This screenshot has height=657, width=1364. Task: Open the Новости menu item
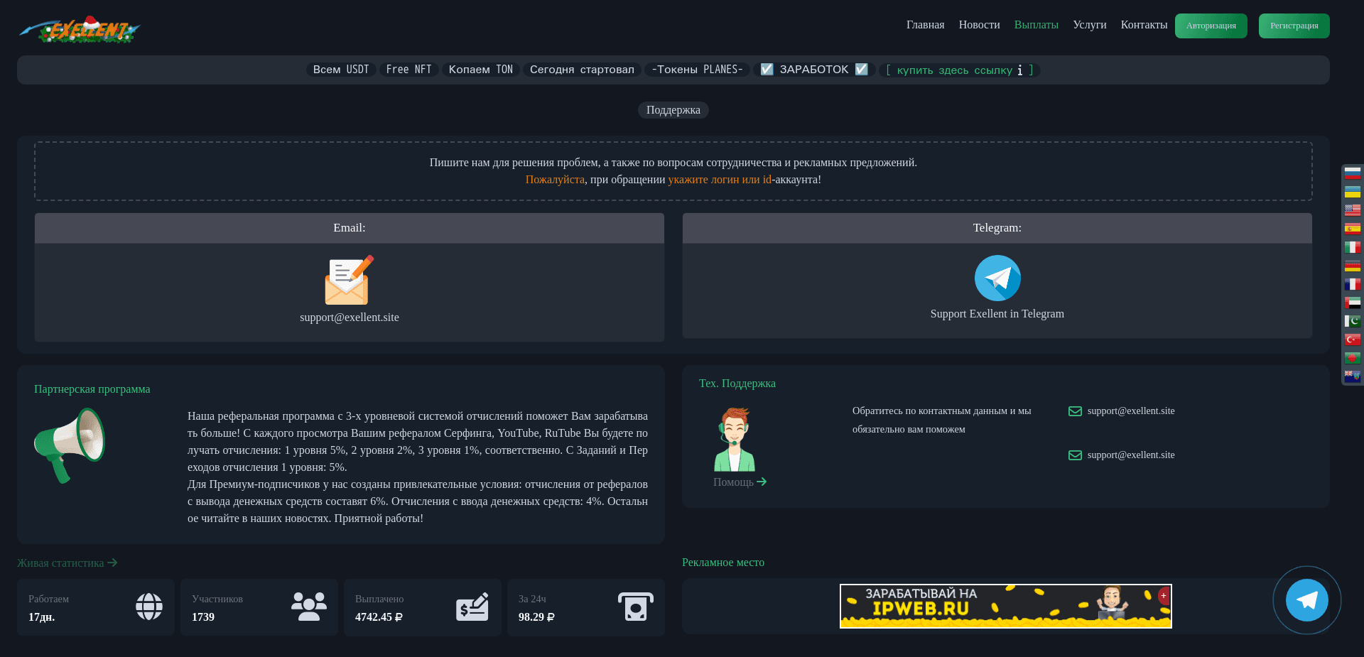[x=978, y=24]
